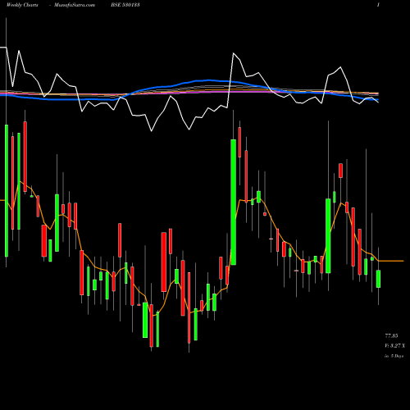Click the first tall green candle at chart start
This screenshot has width=410, height=410.
pyautogui.click(x=7, y=190)
